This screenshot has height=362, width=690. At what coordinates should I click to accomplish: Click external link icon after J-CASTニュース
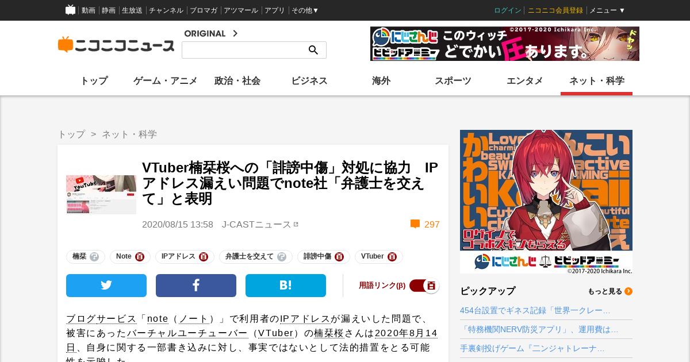click(296, 224)
